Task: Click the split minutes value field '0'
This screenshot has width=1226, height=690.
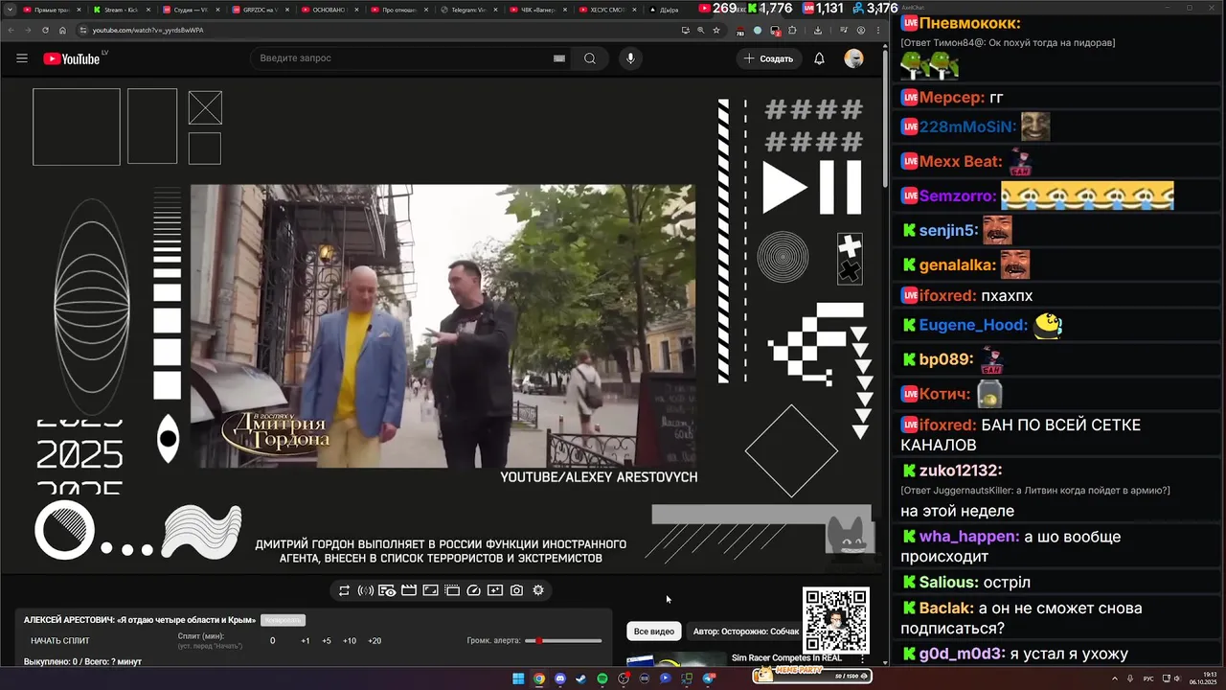Action: pyautogui.click(x=272, y=641)
